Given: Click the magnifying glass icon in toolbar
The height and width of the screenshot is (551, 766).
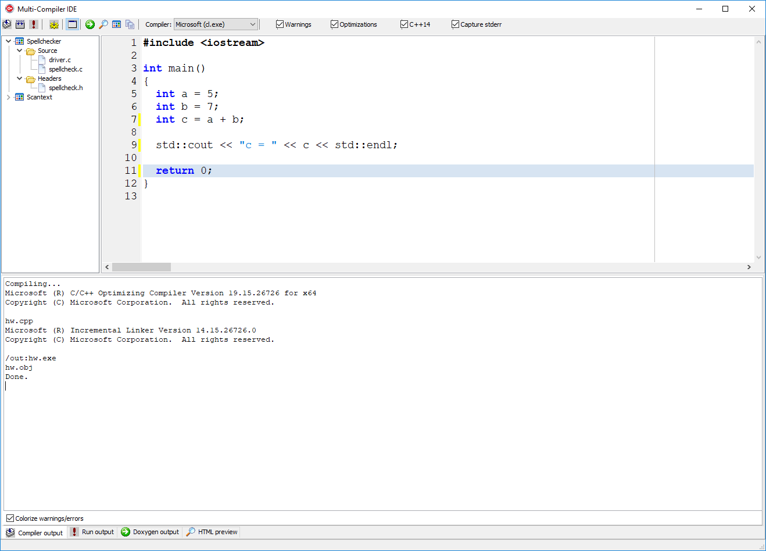Looking at the screenshot, I should (103, 24).
